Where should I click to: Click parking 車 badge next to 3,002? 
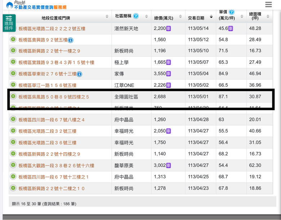tap(168, 165)
